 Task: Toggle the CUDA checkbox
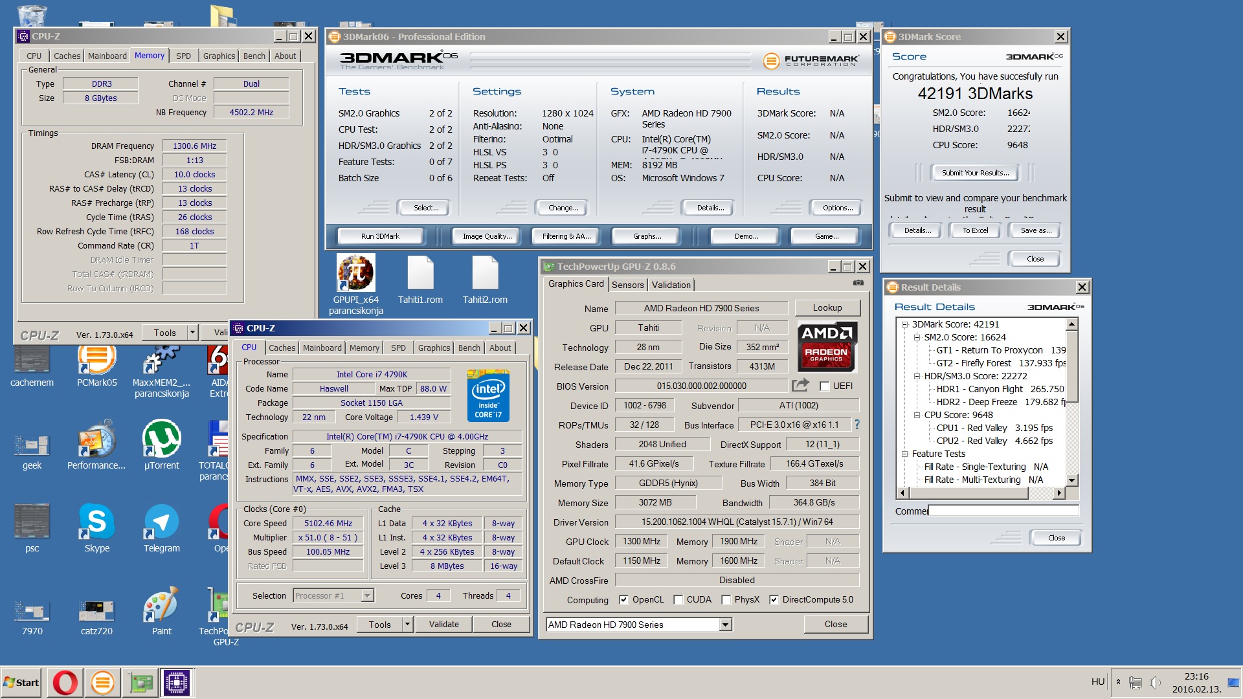click(x=678, y=599)
